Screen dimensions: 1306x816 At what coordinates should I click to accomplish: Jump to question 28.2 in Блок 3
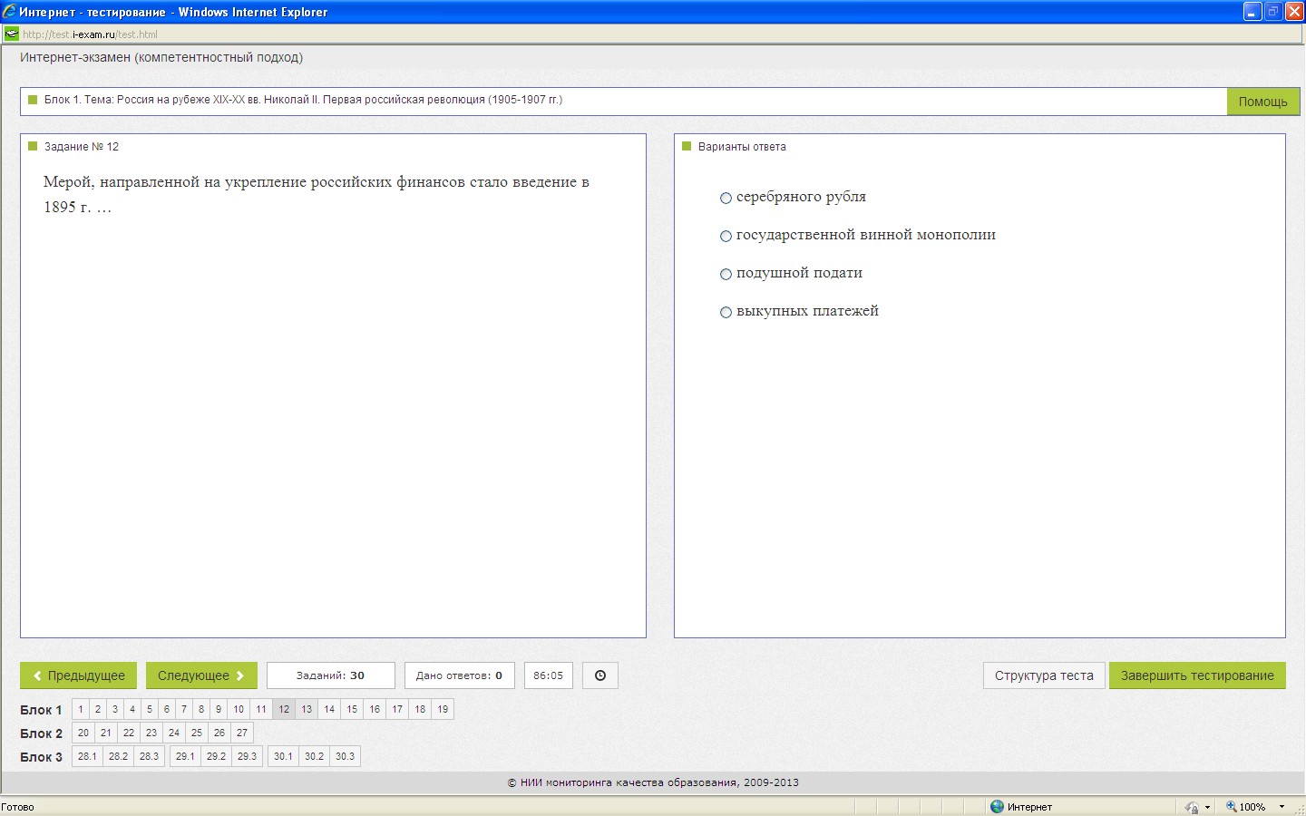point(118,756)
